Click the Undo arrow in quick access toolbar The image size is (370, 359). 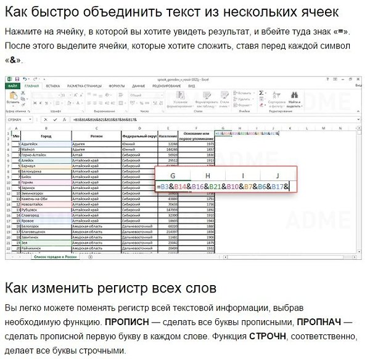coord(25,79)
